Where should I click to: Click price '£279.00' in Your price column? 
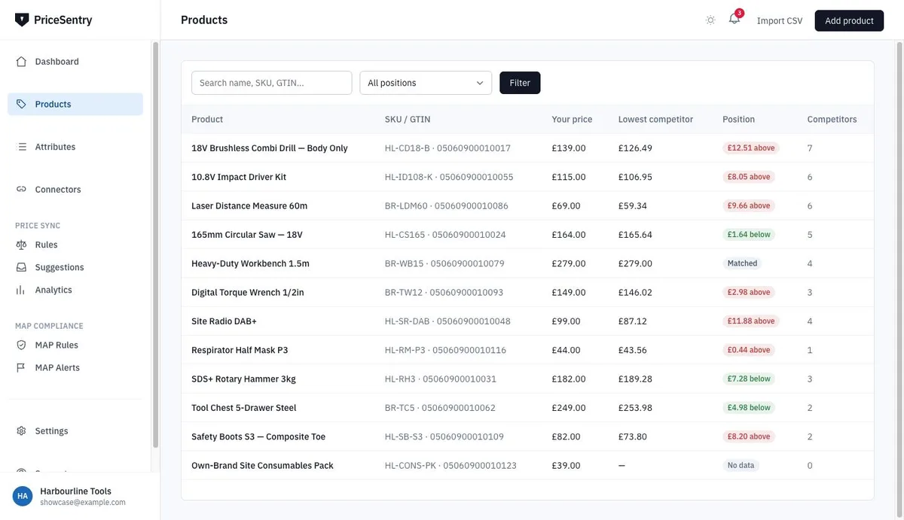(x=569, y=263)
